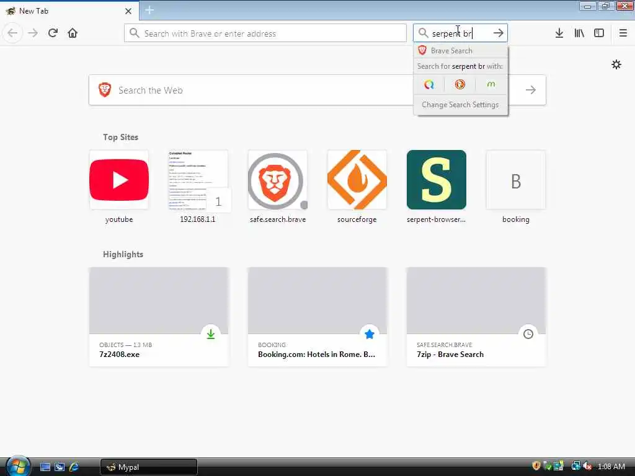The height and width of the screenshot is (476, 635).
Task: Open the booking top site tile
Action: 515,187
